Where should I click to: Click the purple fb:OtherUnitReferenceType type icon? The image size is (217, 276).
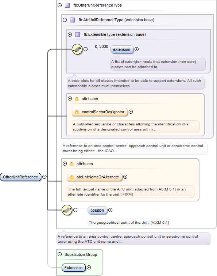pyautogui.click(x=67, y=5)
